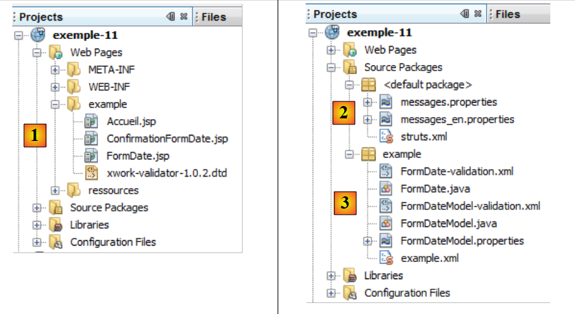Click the example.xml file icon
The height and width of the screenshot is (314, 575).
tap(386, 258)
